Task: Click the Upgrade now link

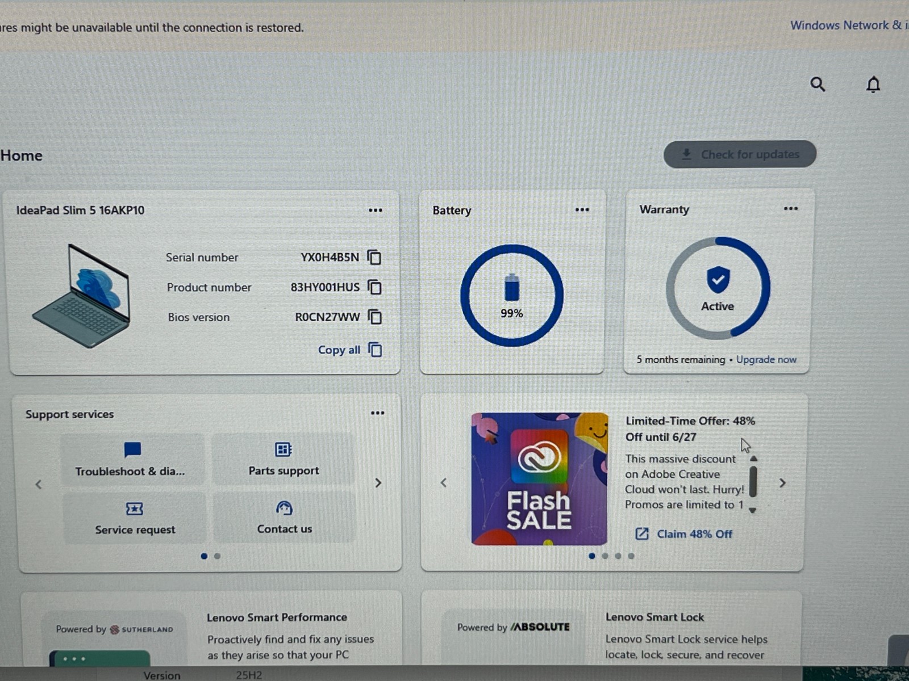Action: [766, 359]
